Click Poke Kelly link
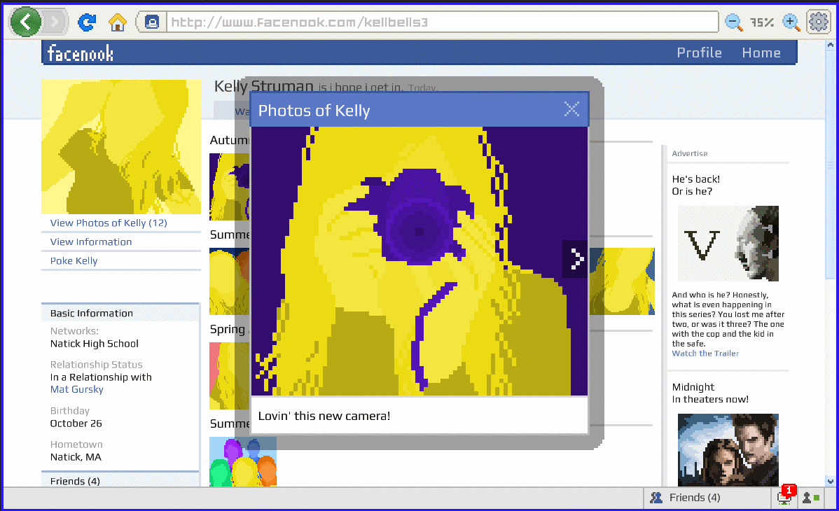The width and height of the screenshot is (839, 511). (74, 260)
